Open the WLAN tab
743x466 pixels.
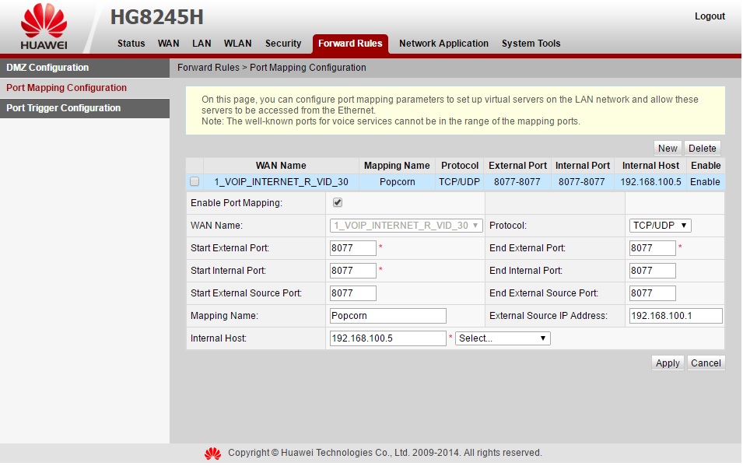pyautogui.click(x=237, y=43)
